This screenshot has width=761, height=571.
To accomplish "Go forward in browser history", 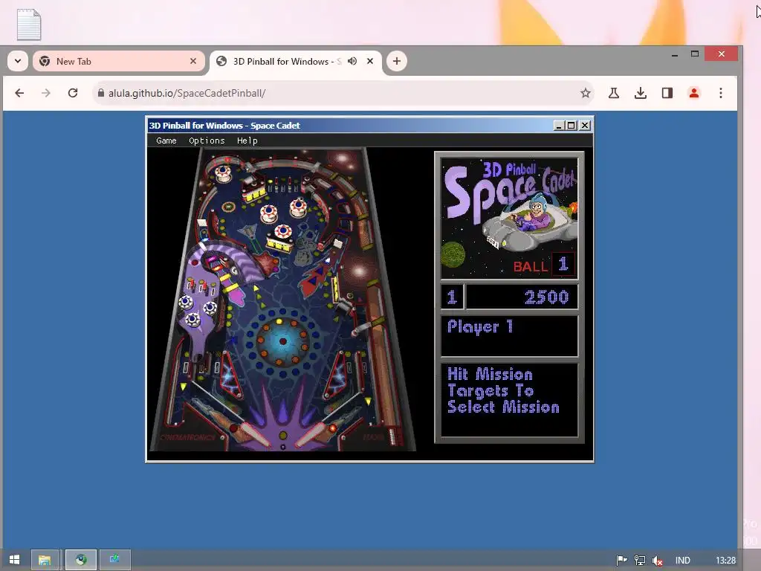I will 45,93.
